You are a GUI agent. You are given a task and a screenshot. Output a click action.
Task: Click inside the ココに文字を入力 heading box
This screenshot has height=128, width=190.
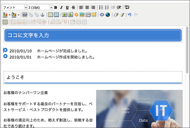pos(93,35)
